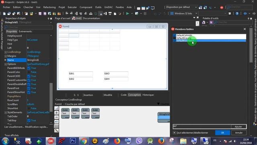Open the Composant menu
This screenshot has height=145, width=257.
click(86, 7)
